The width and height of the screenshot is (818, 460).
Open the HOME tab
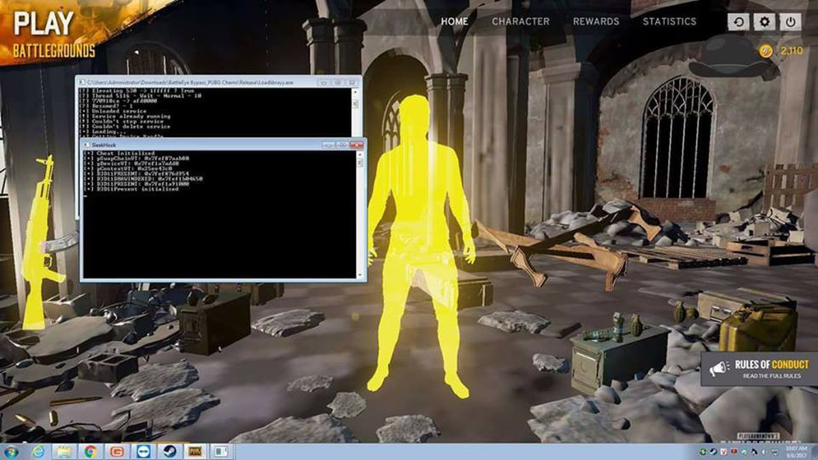point(454,21)
